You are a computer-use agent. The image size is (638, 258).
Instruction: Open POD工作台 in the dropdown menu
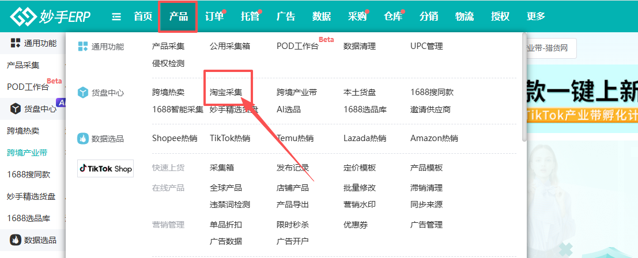(297, 46)
